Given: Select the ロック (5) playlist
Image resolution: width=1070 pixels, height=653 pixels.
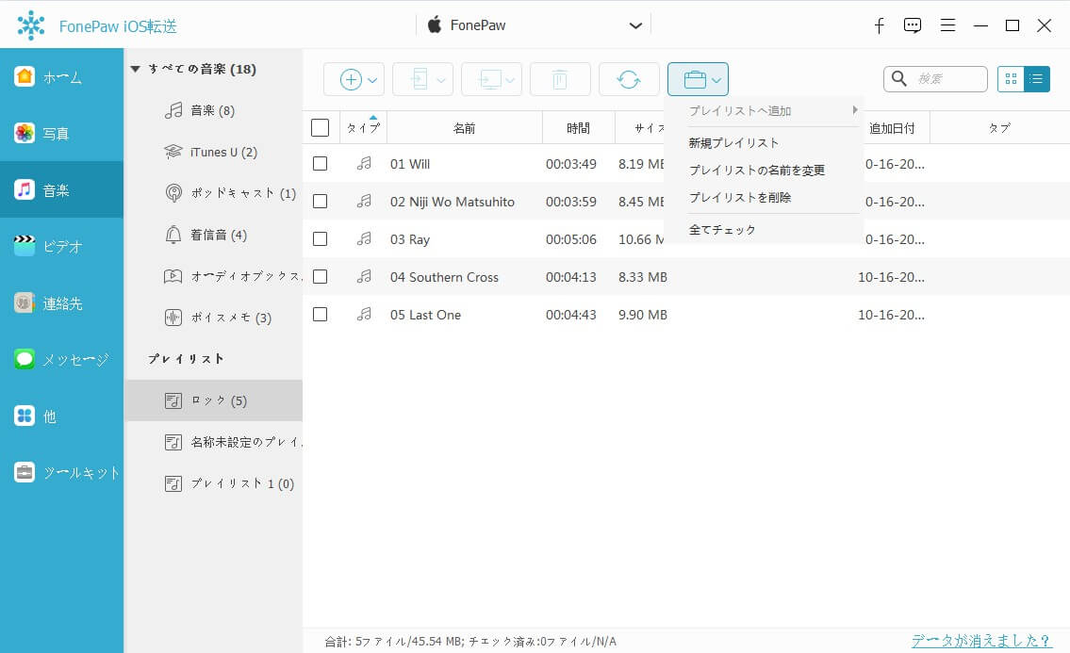Looking at the screenshot, I should [x=213, y=400].
